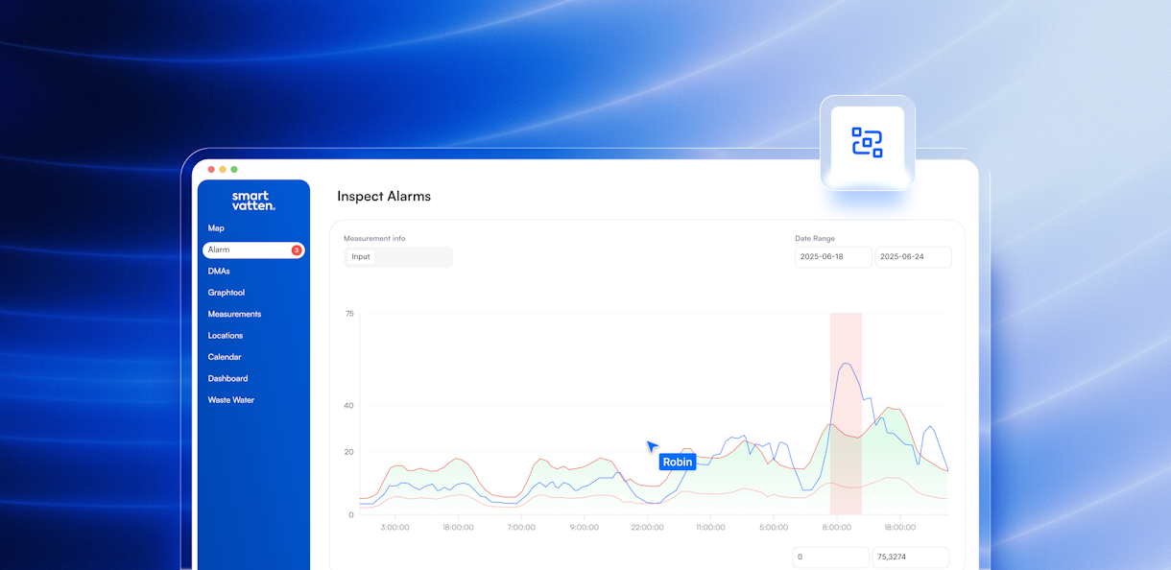This screenshot has width=1171, height=570.
Task: Click the minimum value field showing 0
Action: pyautogui.click(x=829, y=557)
